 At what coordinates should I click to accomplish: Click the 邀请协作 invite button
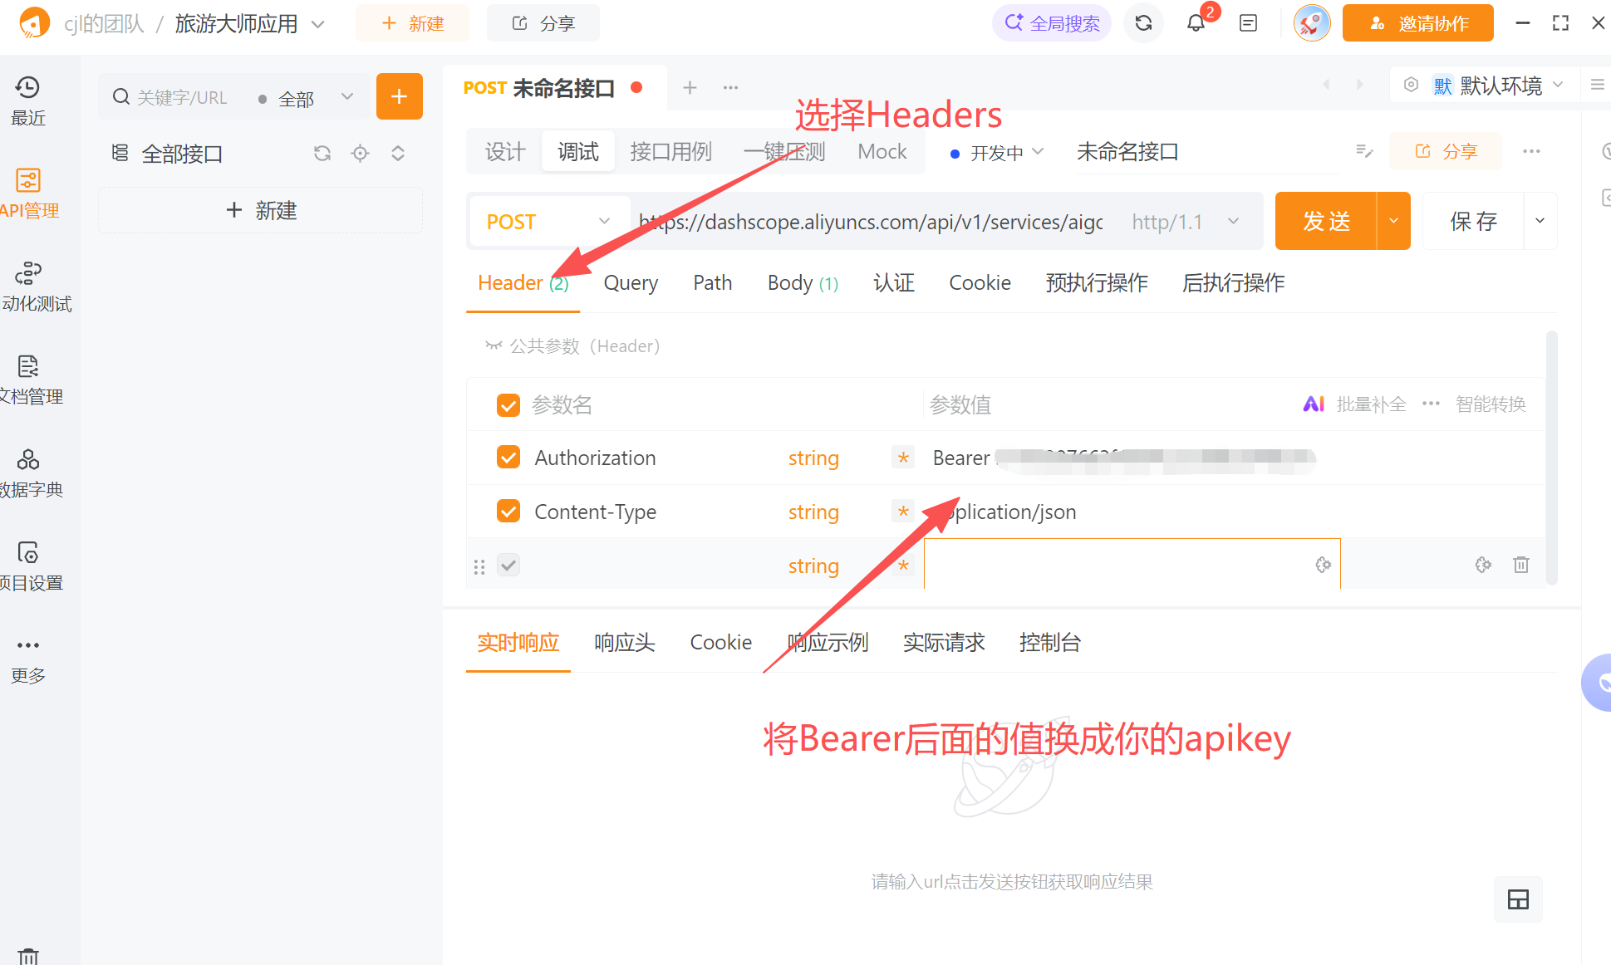1417,23
